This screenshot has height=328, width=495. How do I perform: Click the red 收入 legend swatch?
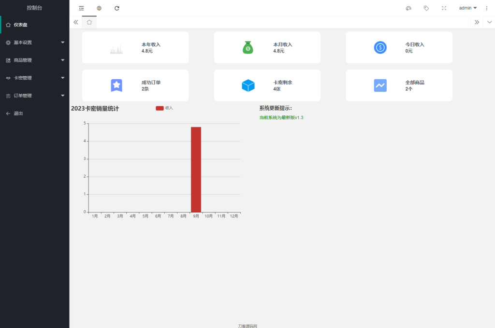pos(159,108)
